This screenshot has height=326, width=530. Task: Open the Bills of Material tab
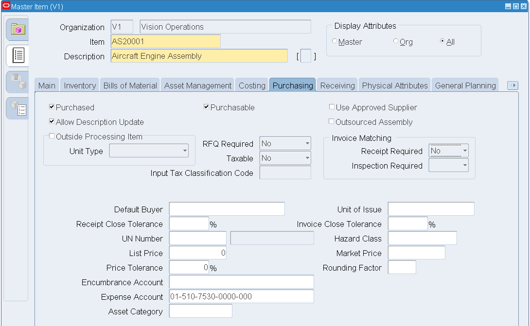[130, 86]
